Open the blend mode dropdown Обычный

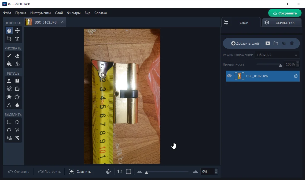[277, 55]
